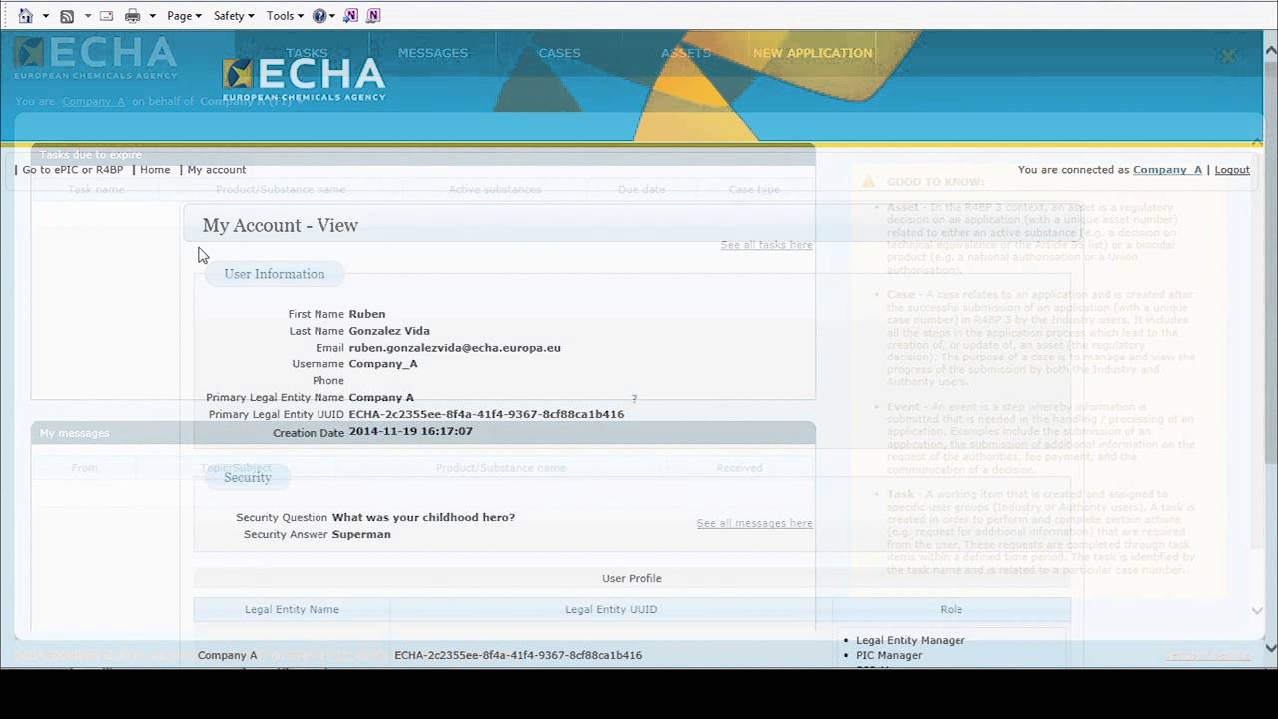The width and height of the screenshot is (1278, 719).
Task: Open the TASKS tab
Action: point(307,53)
